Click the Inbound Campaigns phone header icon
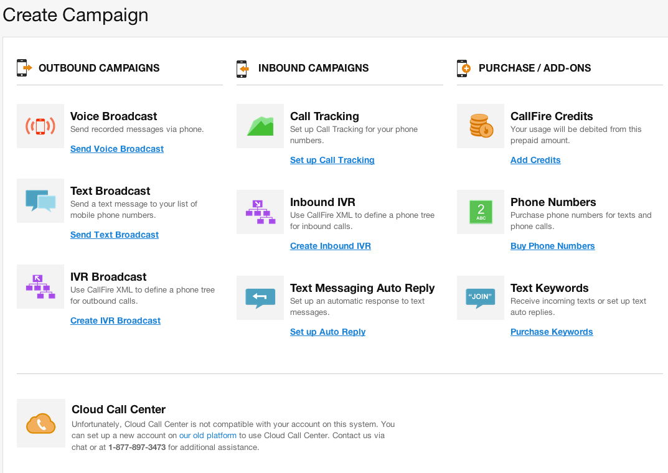Viewport: 668px width, 473px height. click(243, 68)
